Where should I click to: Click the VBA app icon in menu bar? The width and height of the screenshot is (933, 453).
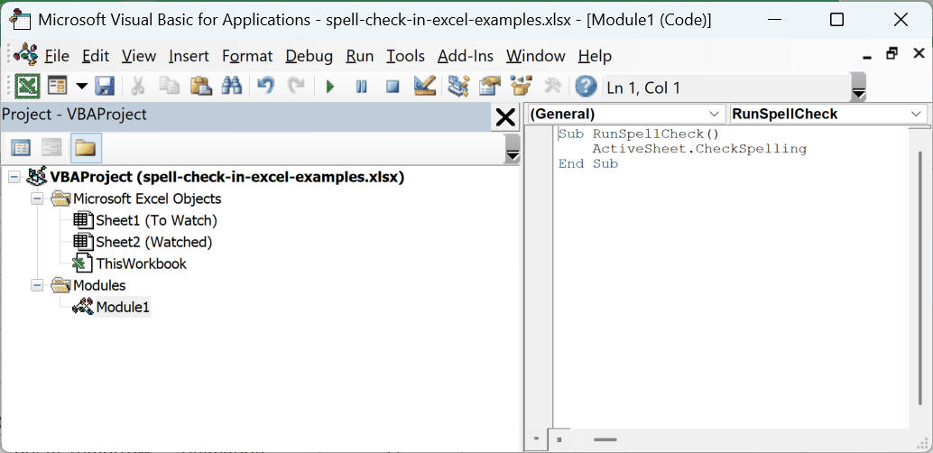(25, 55)
